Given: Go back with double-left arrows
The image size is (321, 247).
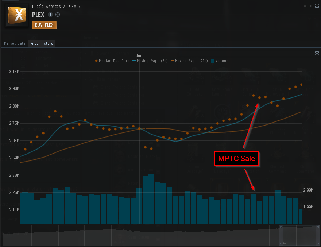Looking at the screenshot, I should click(305, 6).
